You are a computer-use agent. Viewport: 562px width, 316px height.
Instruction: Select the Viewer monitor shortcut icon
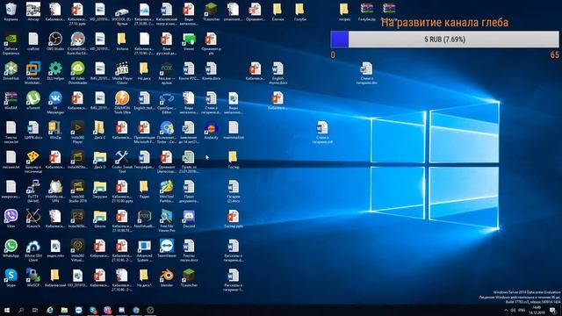(189, 41)
